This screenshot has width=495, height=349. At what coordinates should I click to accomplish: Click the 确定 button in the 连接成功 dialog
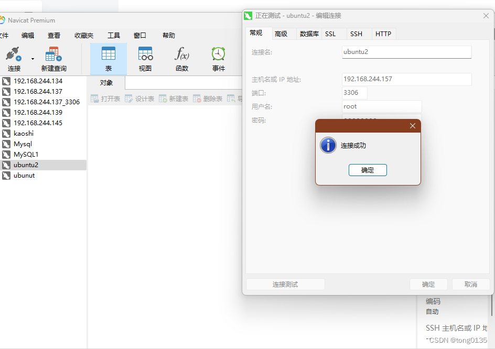point(368,170)
